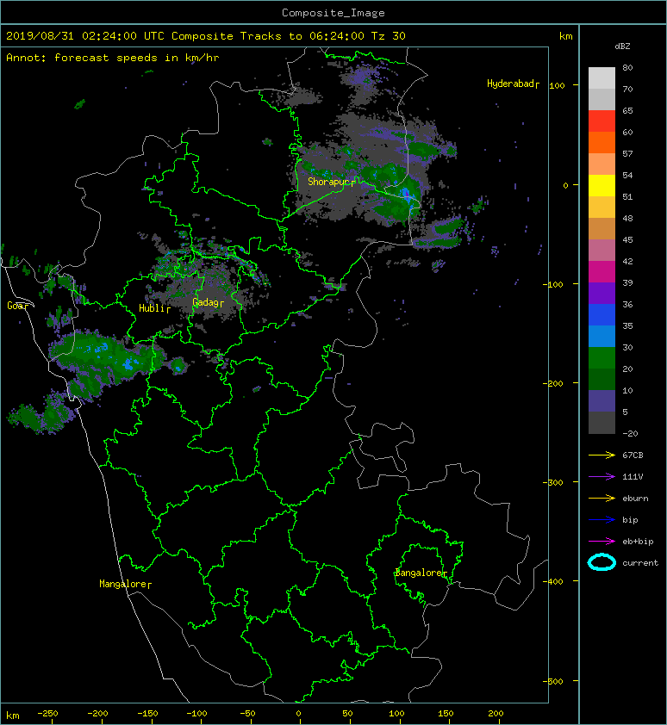This screenshot has height=725, width=667.
Task: Pick the bright yellow swatch below 54
Action: click(602, 185)
